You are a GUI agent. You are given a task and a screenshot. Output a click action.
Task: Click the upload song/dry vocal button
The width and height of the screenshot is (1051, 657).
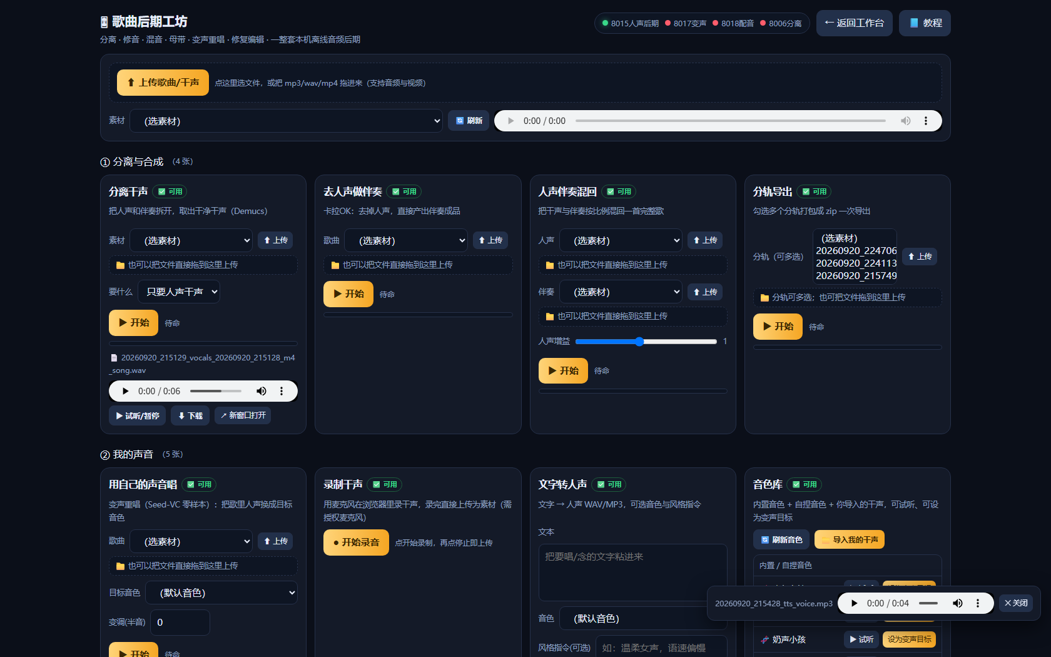pos(163,83)
